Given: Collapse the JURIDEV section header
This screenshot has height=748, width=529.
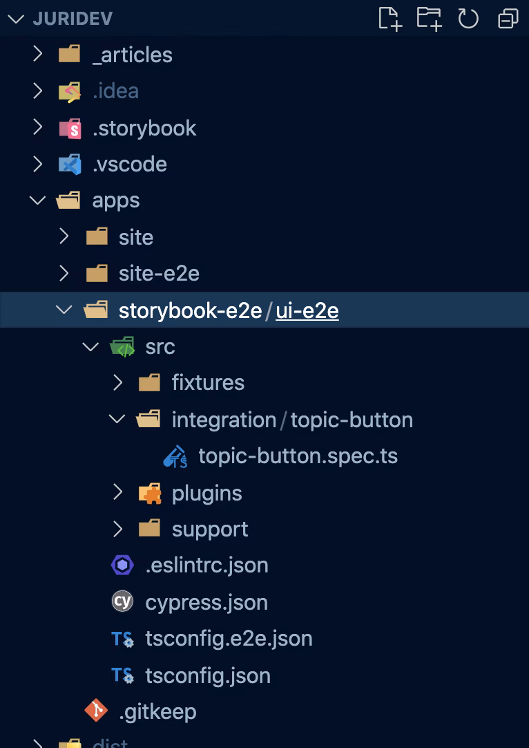Looking at the screenshot, I should 15,19.
